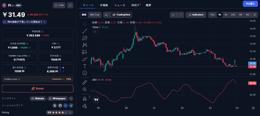Open the Facebook social link
Image resolution: width=260 pixels, height=116 pixels.
[x=66, y=105]
